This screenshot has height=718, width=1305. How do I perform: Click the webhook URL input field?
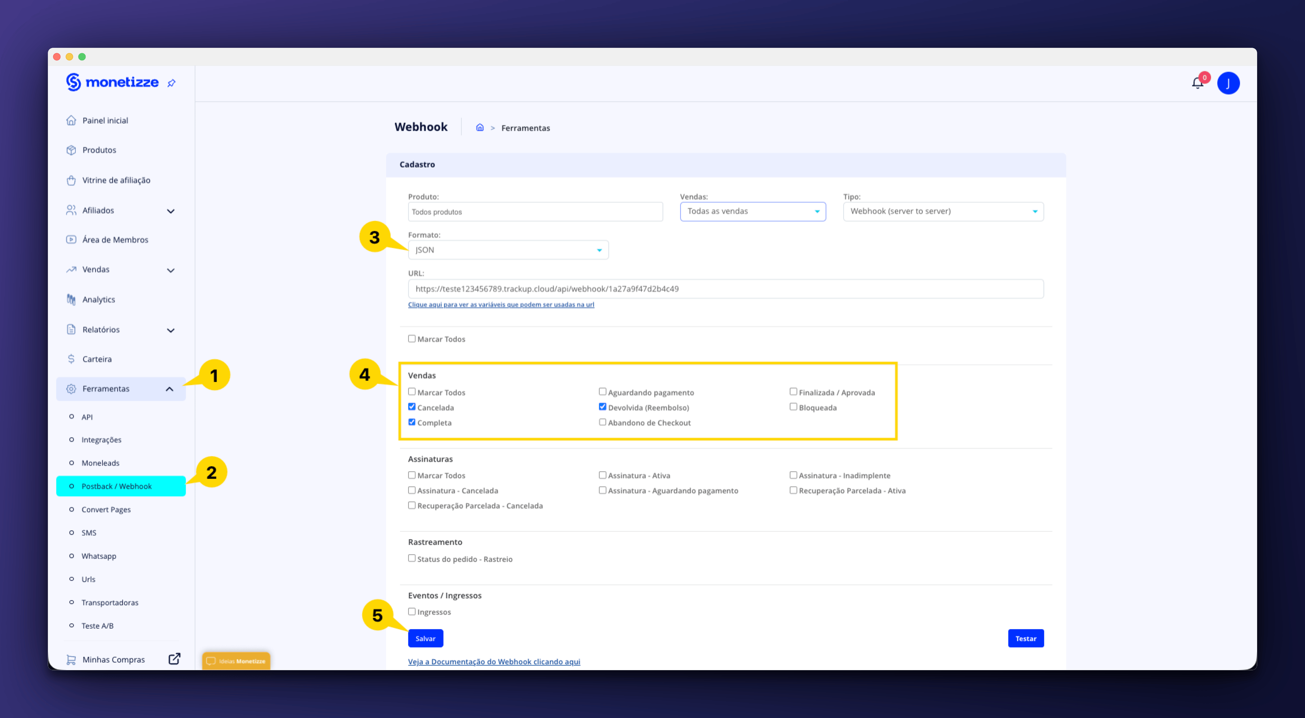[x=725, y=289]
